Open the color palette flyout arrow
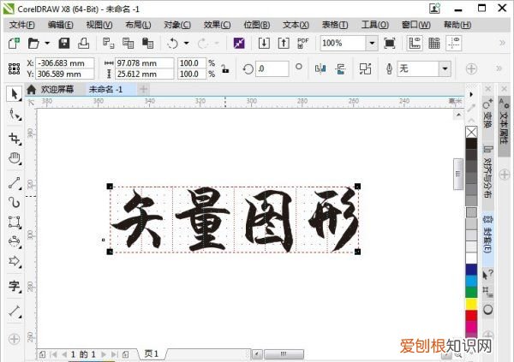The image size is (514, 362). pyautogui.click(x=471, y=95)
